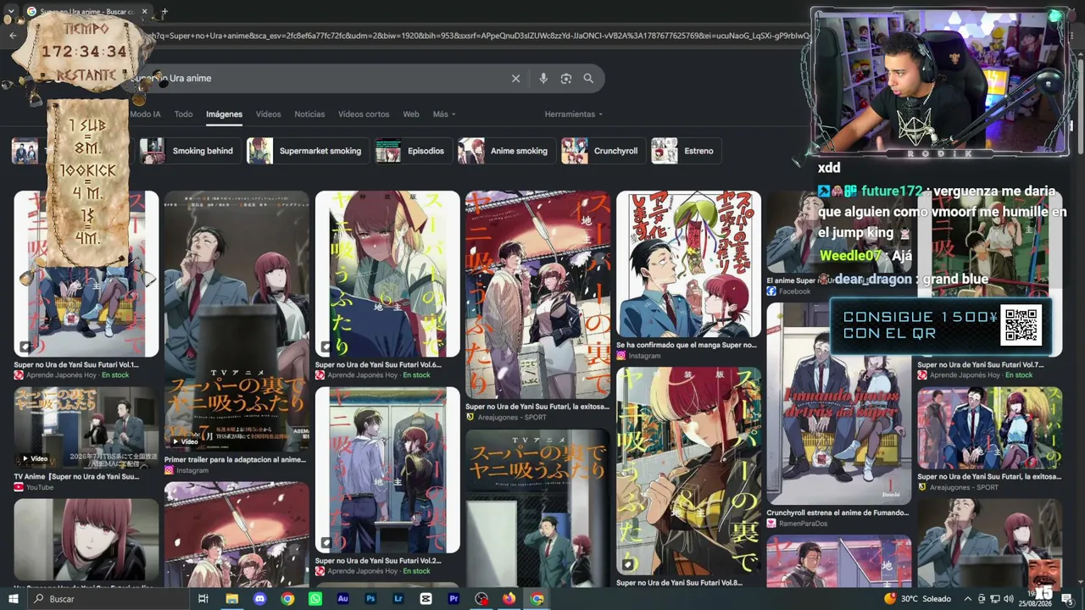This screenshot has width=1085, height=610.
Task: Click the taskbar 'Buscar' search field
Action: click(x=110, y=599)
